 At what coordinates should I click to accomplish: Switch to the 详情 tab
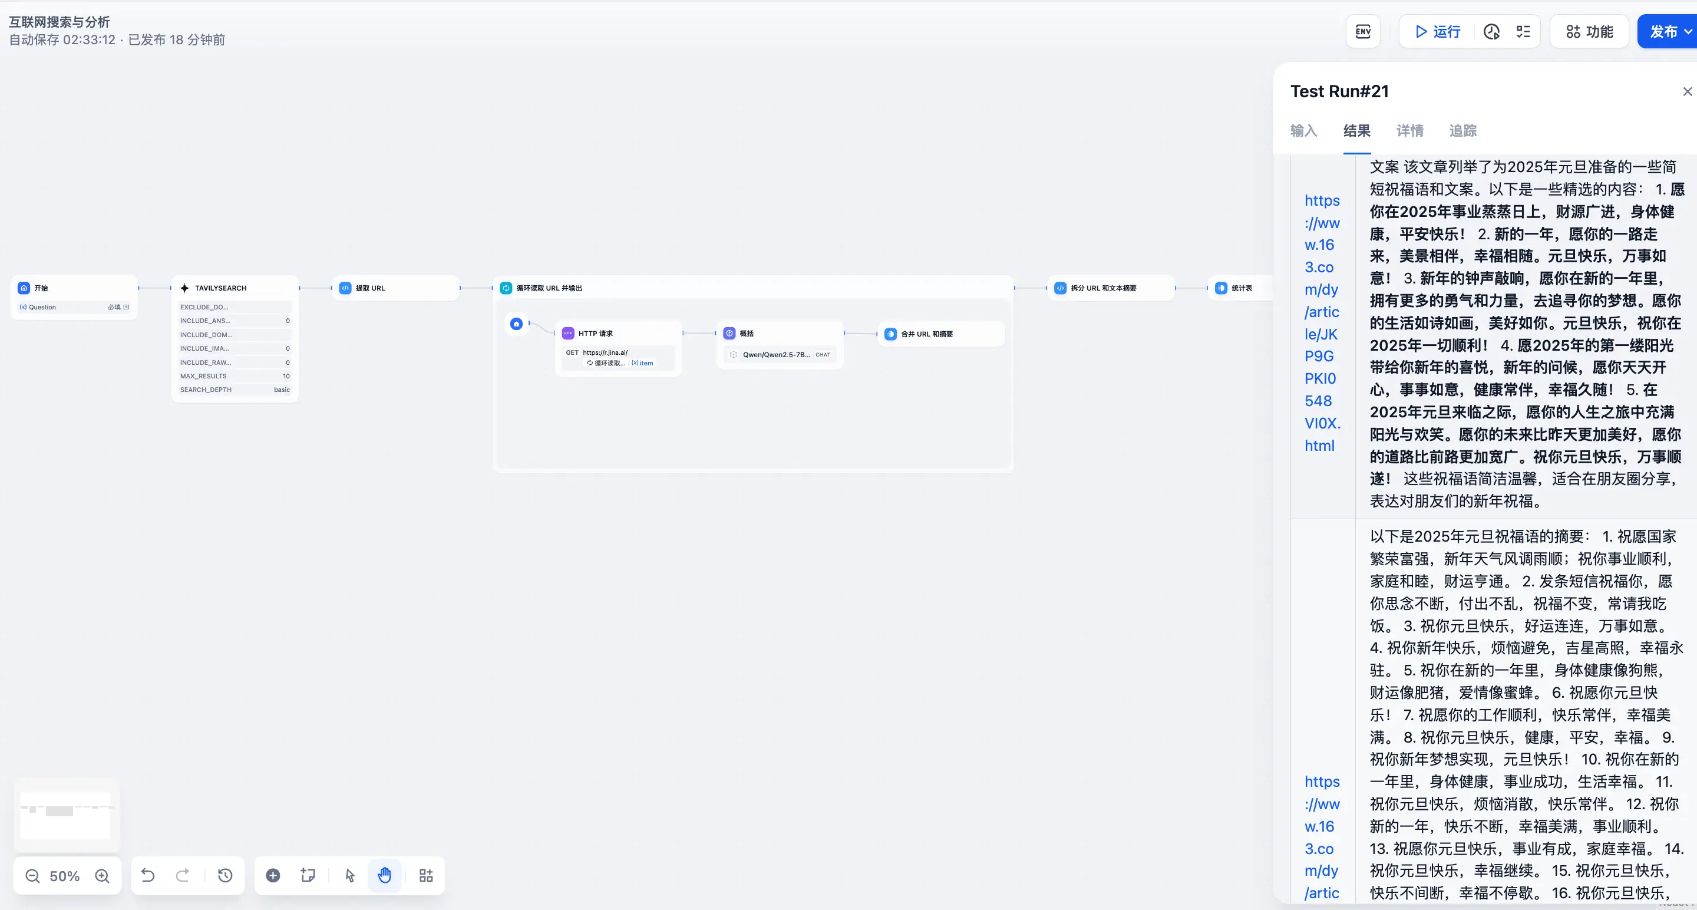(x=1410, y=130)
